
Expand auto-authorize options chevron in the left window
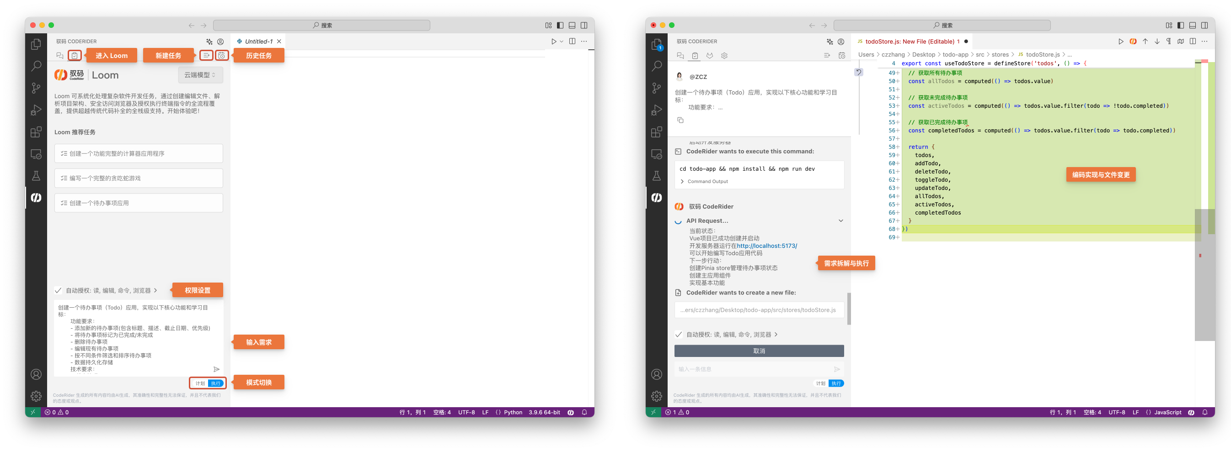point(155,290)
